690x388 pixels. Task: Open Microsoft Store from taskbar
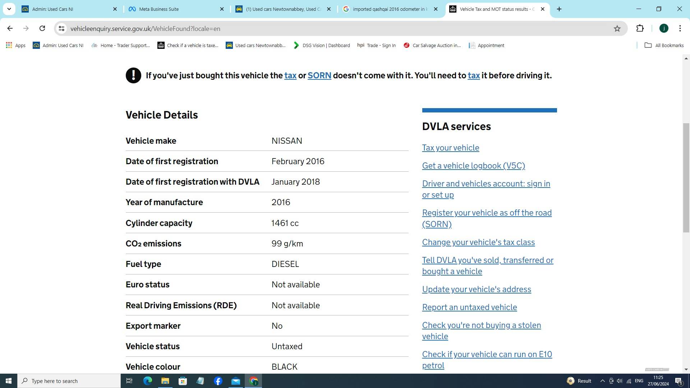click(x=183, y=381)
